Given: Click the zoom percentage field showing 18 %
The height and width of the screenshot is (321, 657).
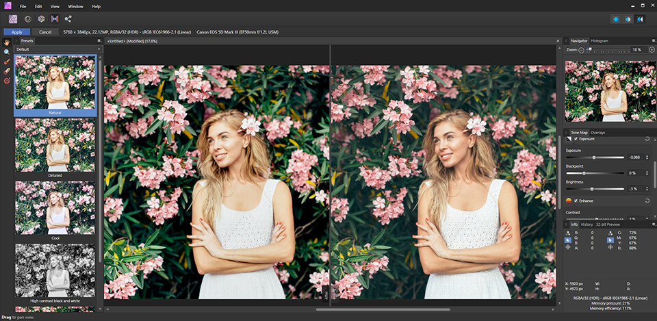Looking at the screenshot, I should click(638, 50).
